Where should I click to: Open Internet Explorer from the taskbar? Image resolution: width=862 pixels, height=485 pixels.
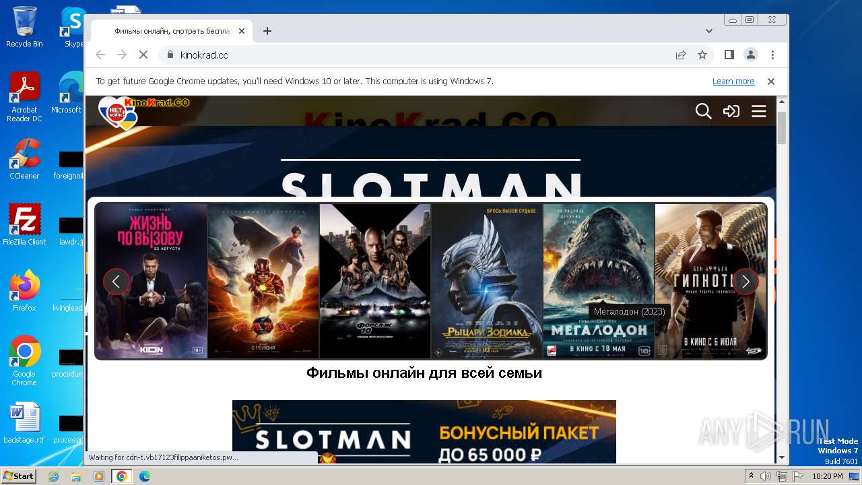click(x=53, y=476)
